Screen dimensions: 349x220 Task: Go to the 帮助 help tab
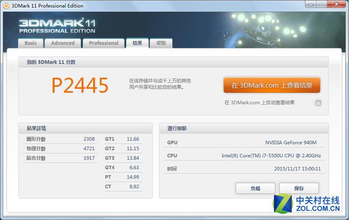(161, 43)
